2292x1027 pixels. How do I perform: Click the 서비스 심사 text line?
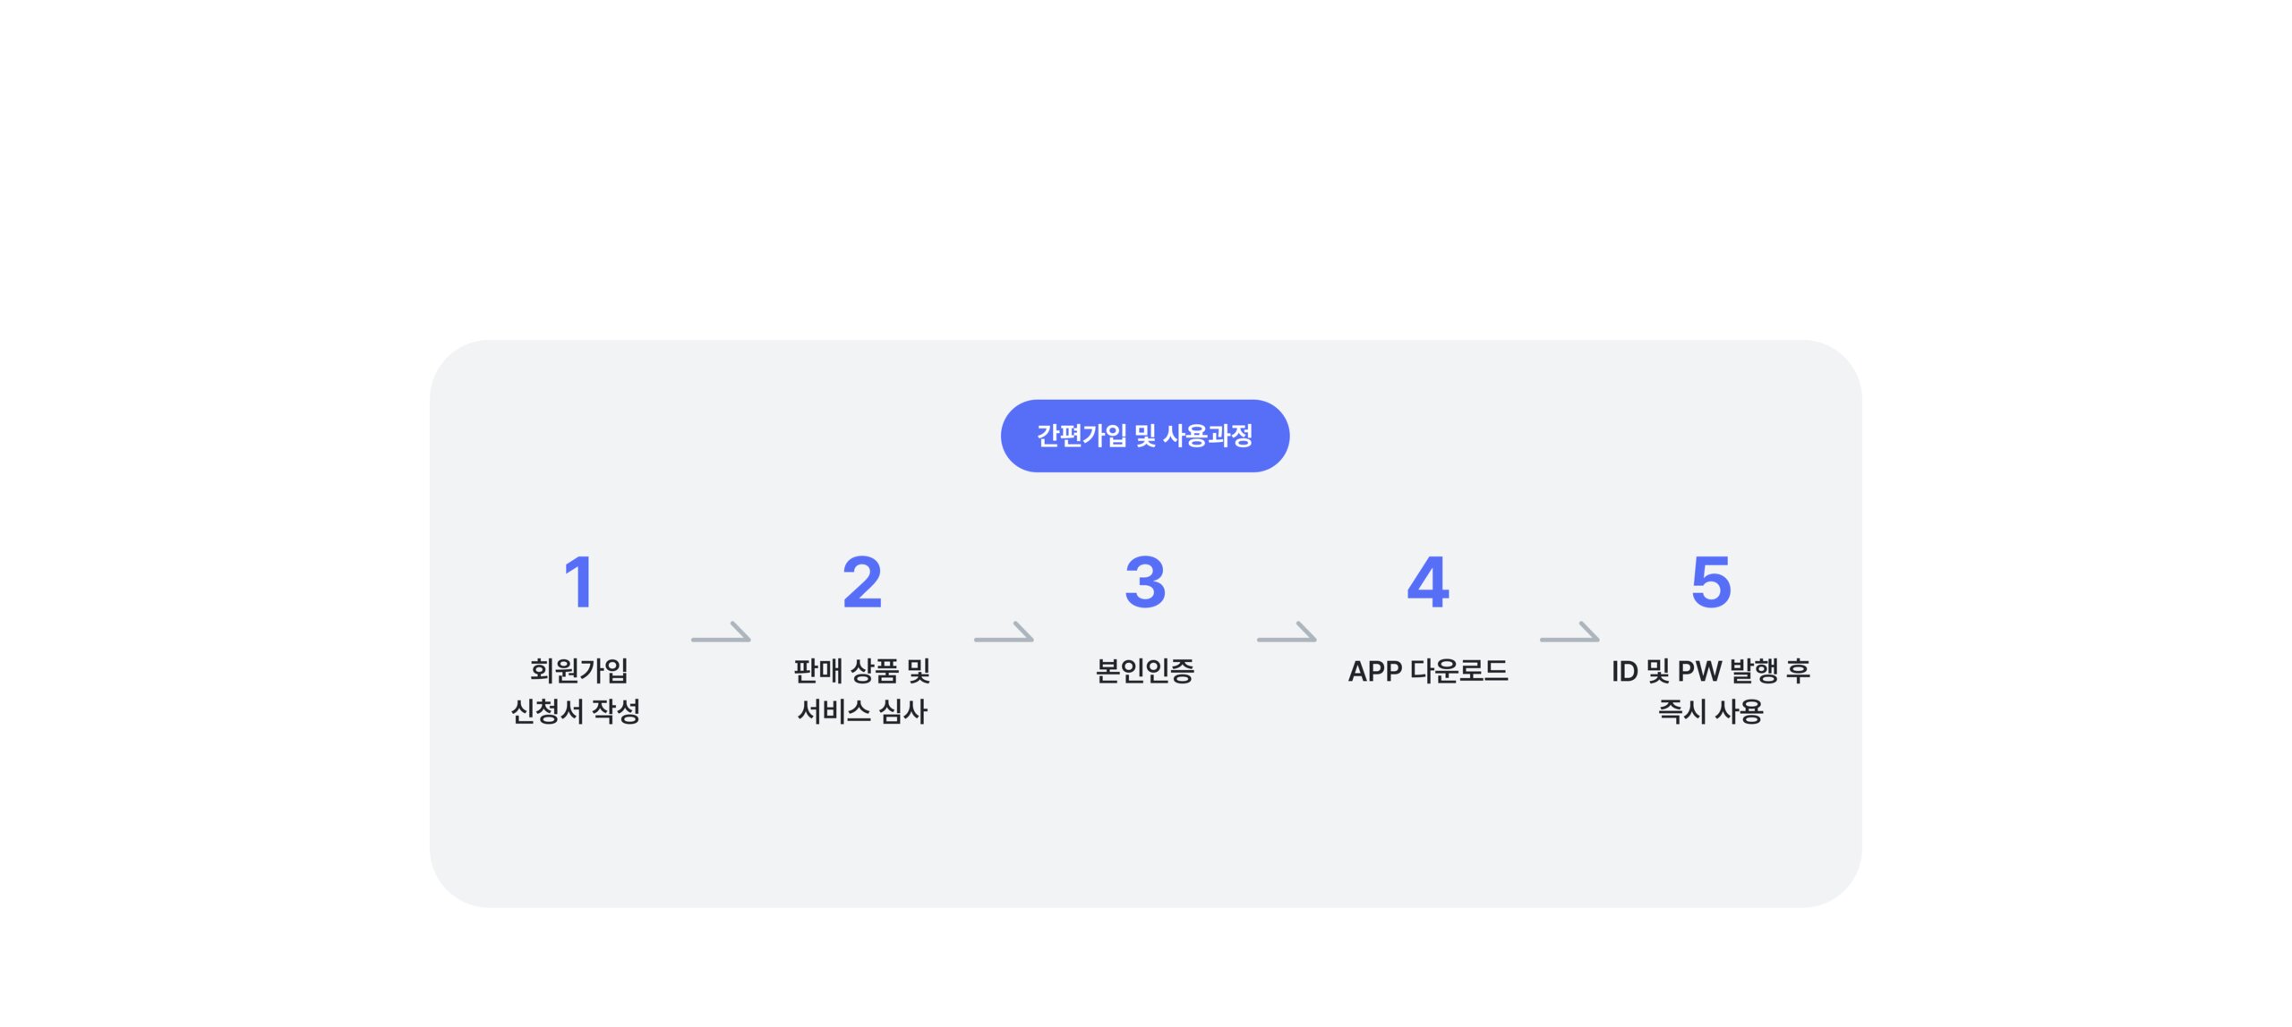[862, 711]
